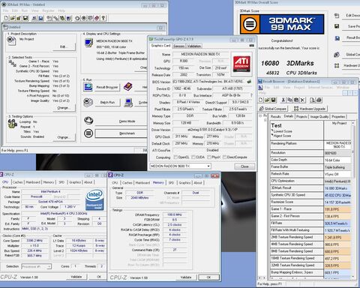
Task: Click Hardware Upgrade button in Result Browser
Action: pyautogui.click(x=310, y=109)
